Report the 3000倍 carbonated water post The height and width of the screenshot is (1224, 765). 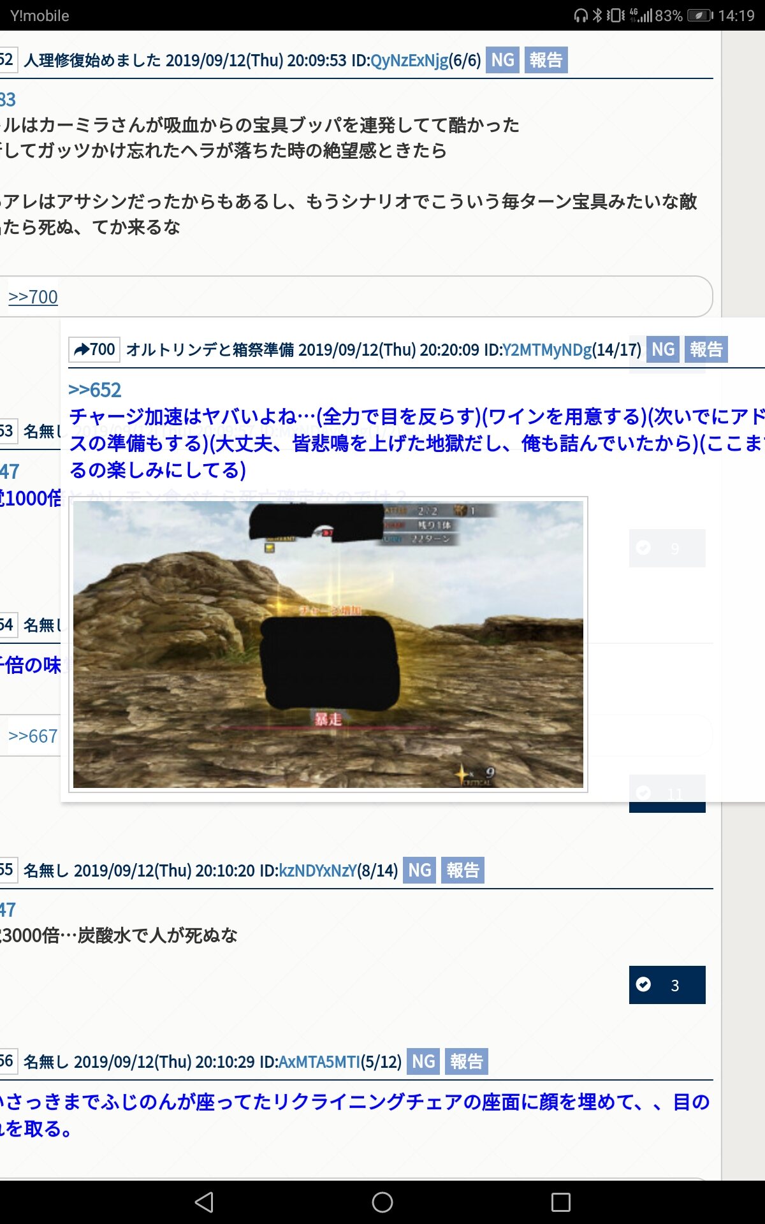[463, 870]
